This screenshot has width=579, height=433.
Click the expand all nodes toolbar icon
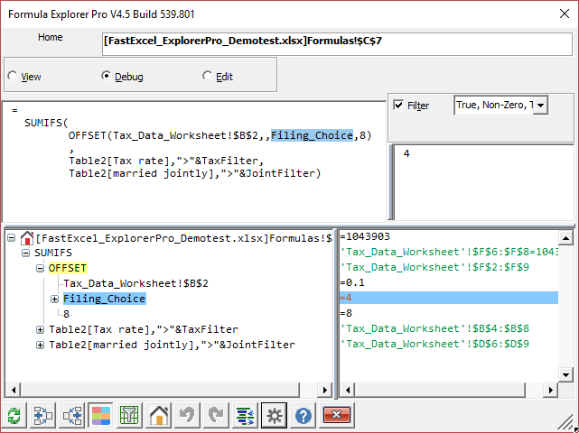tap(42, 416)
